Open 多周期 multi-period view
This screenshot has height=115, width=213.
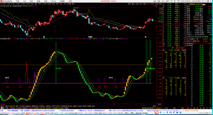[x=69, y=4]
